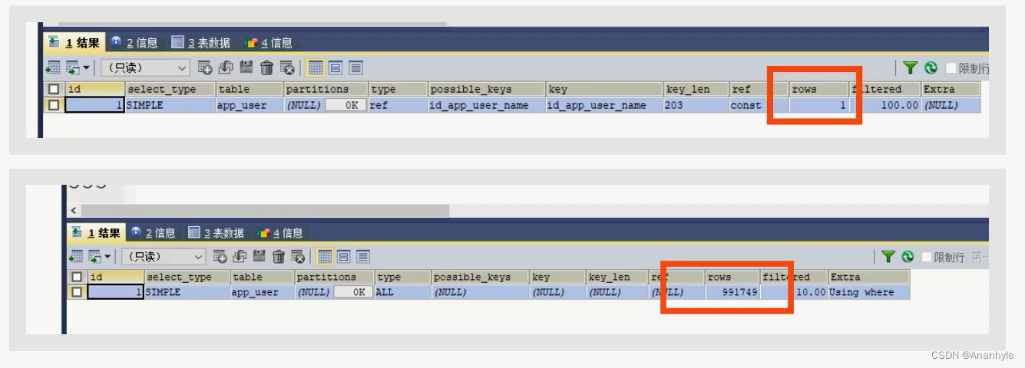Toggle the 限制行 checkbox in the upper panel

951,68
